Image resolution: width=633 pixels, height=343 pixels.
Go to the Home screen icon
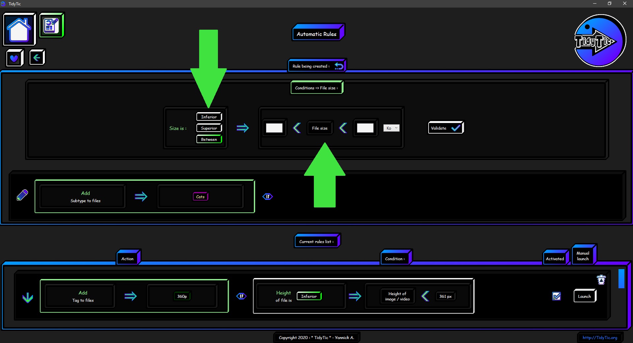[19, 29]
